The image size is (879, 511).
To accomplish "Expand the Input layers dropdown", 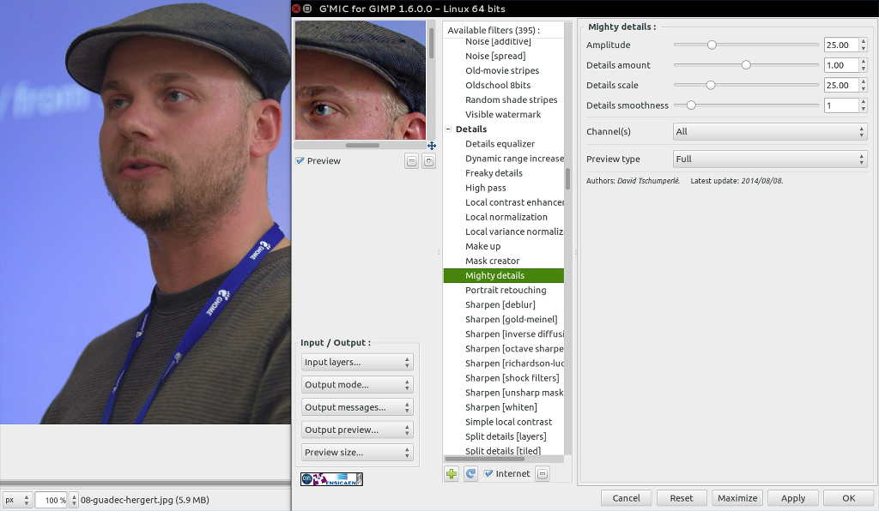I will [x=357, y=363].
